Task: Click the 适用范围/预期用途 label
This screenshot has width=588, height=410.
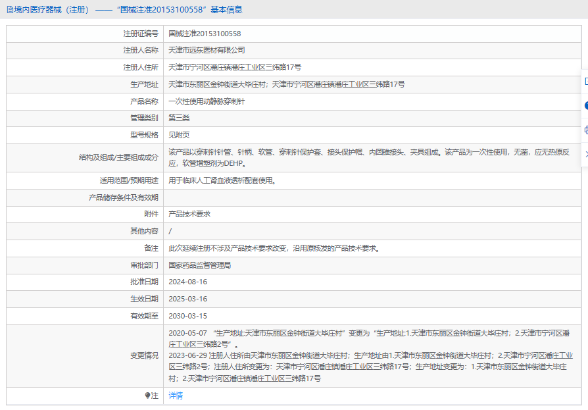Action: coord(129,180)
